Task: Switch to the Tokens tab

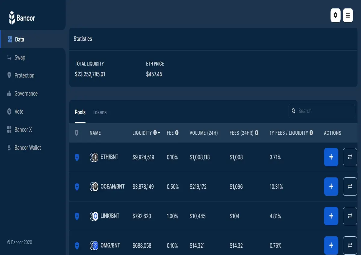Action: pyautogui.click(x=100, y=112)
